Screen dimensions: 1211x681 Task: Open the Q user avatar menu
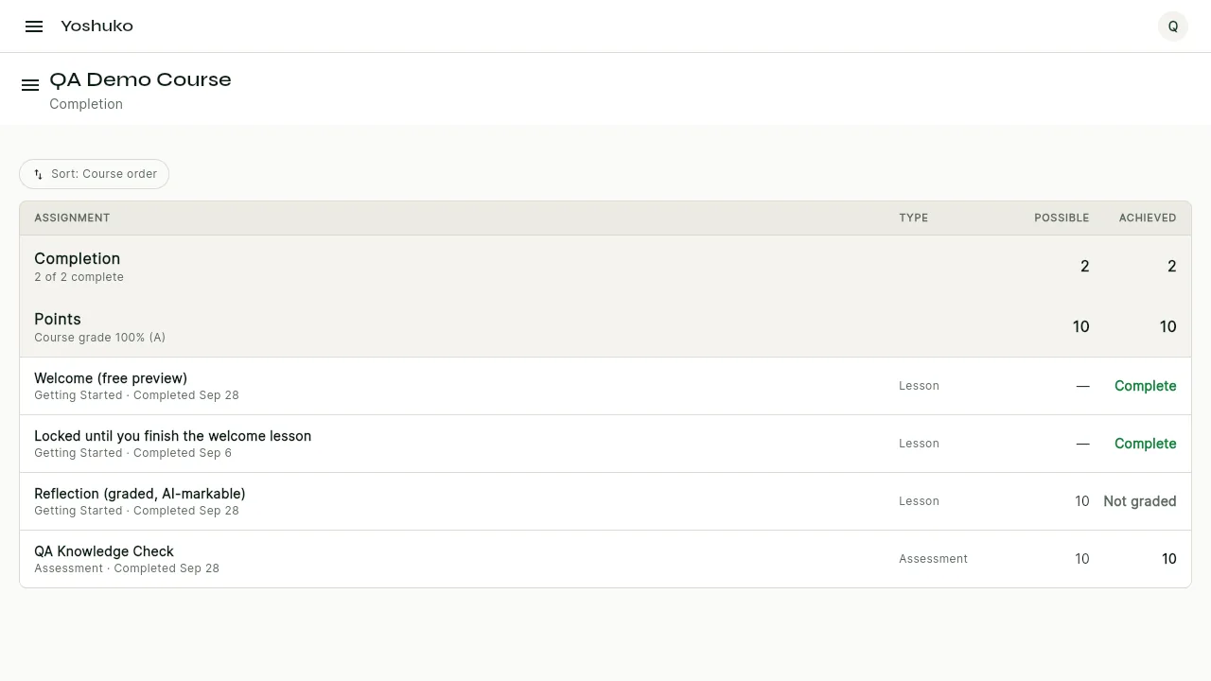coord(1173,26)
